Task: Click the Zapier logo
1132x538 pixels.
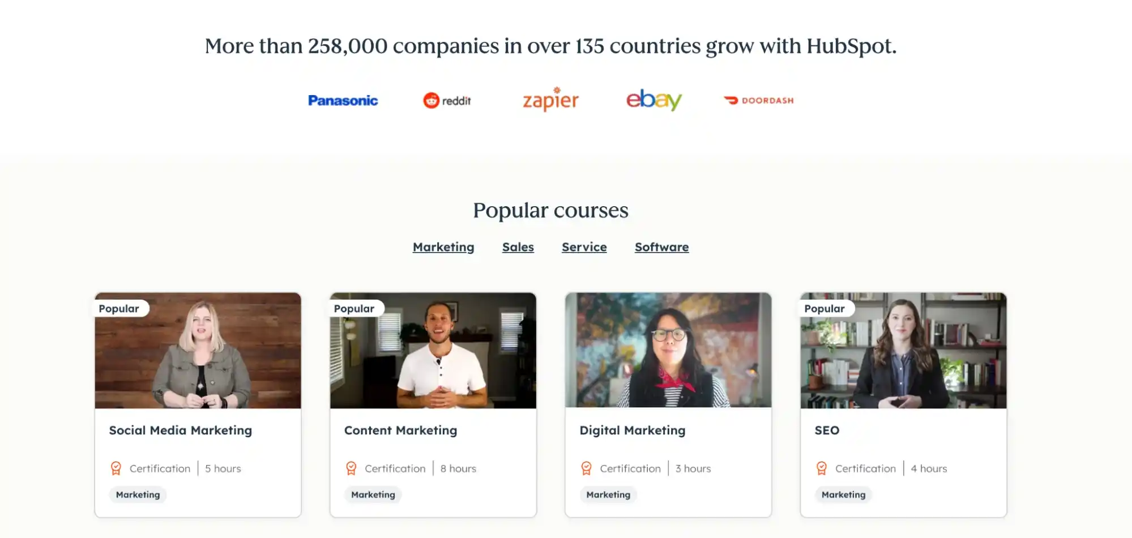Action: (550, 100)
